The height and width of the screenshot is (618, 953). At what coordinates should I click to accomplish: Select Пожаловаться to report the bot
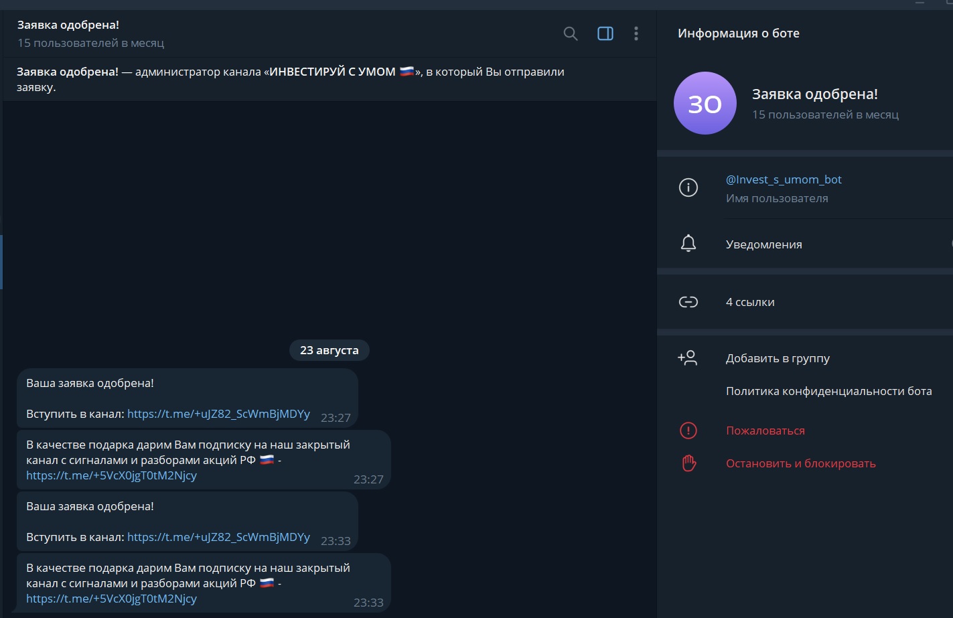(765, 431)
